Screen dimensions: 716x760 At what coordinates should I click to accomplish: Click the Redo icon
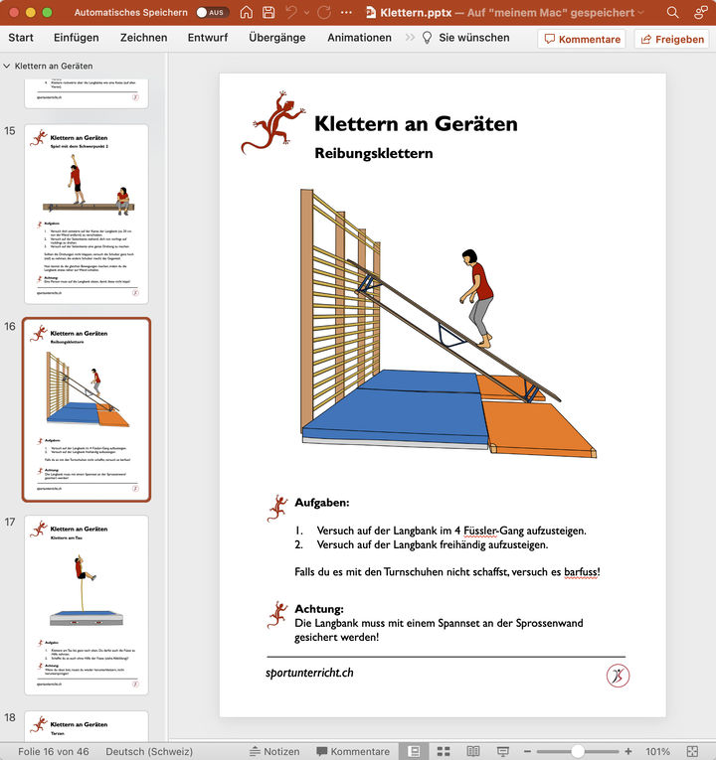click(x=324, y=13)
